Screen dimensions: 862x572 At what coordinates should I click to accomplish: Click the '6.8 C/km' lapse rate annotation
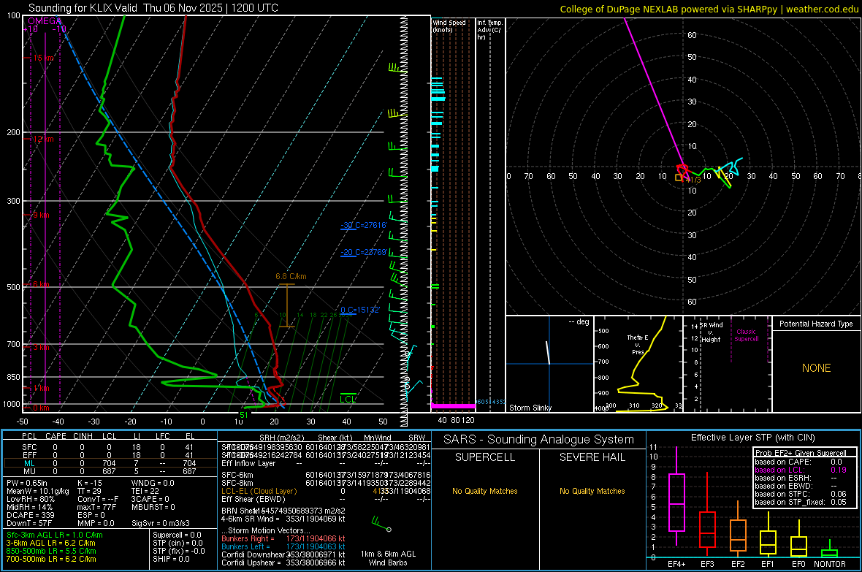tap(291, 276)
